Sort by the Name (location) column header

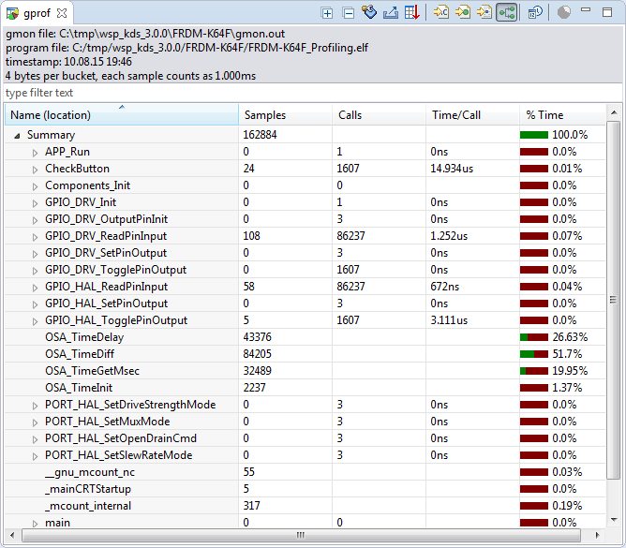[122, 115]
